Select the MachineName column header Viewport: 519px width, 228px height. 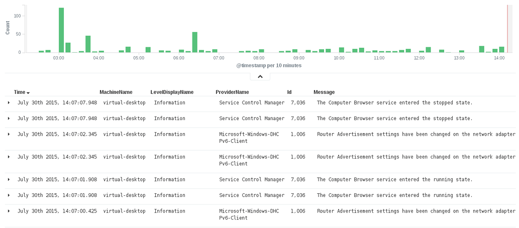(116, 92)
